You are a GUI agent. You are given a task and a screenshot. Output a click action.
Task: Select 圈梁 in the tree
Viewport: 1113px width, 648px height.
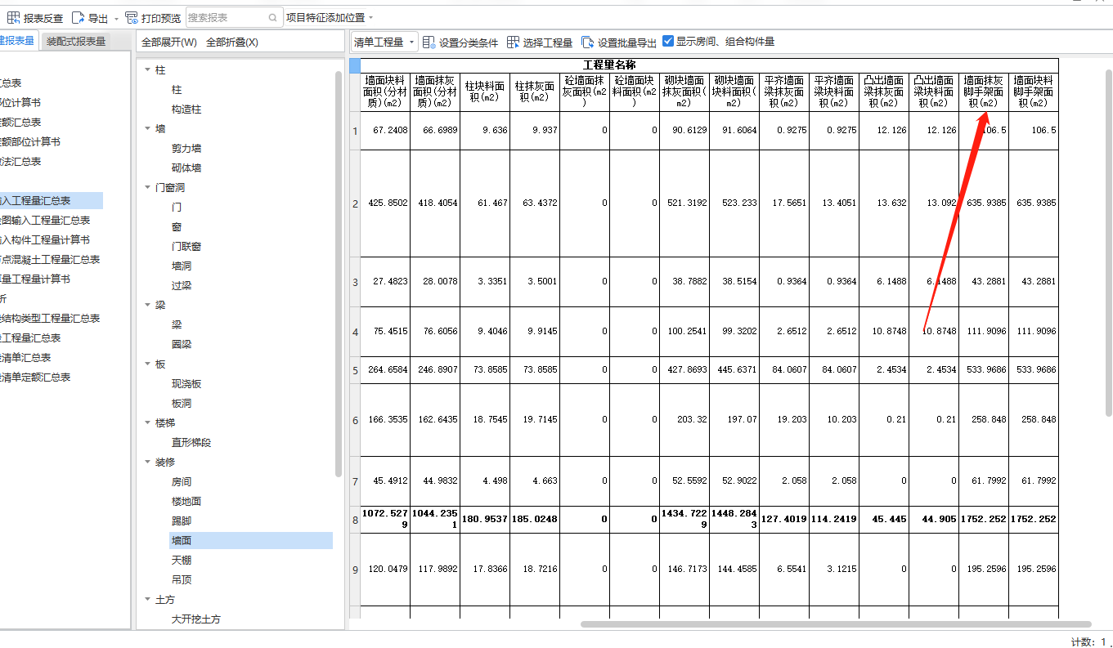tap(182, 345)
